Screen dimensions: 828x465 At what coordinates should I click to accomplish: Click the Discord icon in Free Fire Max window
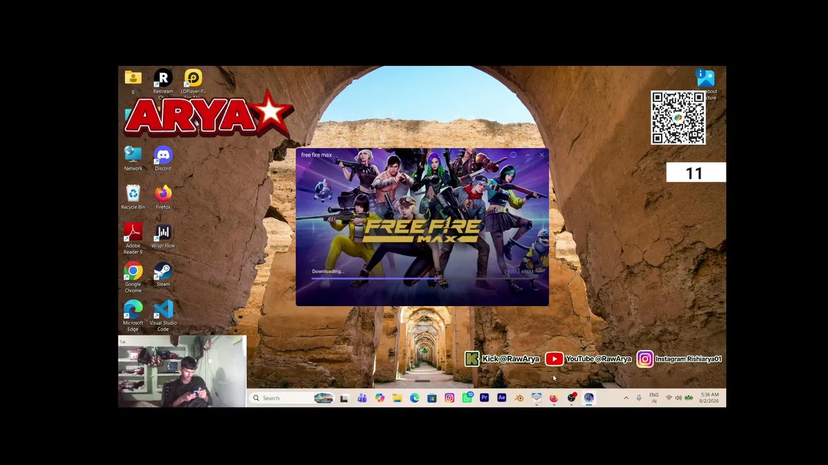513,155
